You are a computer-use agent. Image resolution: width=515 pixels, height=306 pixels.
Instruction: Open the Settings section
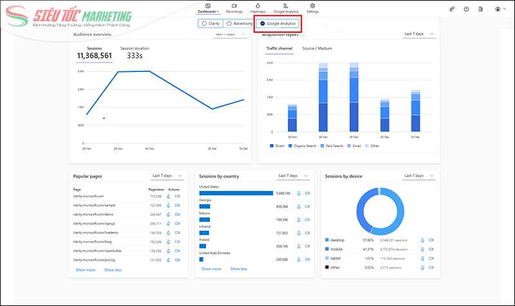[x=312, y=8]
